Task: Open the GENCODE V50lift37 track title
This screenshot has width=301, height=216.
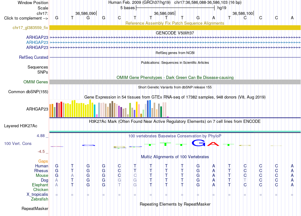Action: 175,33
